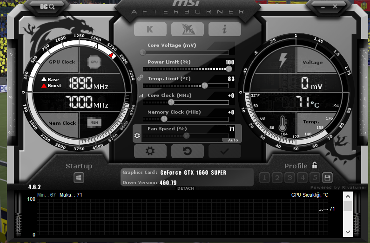This screenshot has width=370, height=243.
Task: Click the Kombustor K button
Action: (150, 29)
